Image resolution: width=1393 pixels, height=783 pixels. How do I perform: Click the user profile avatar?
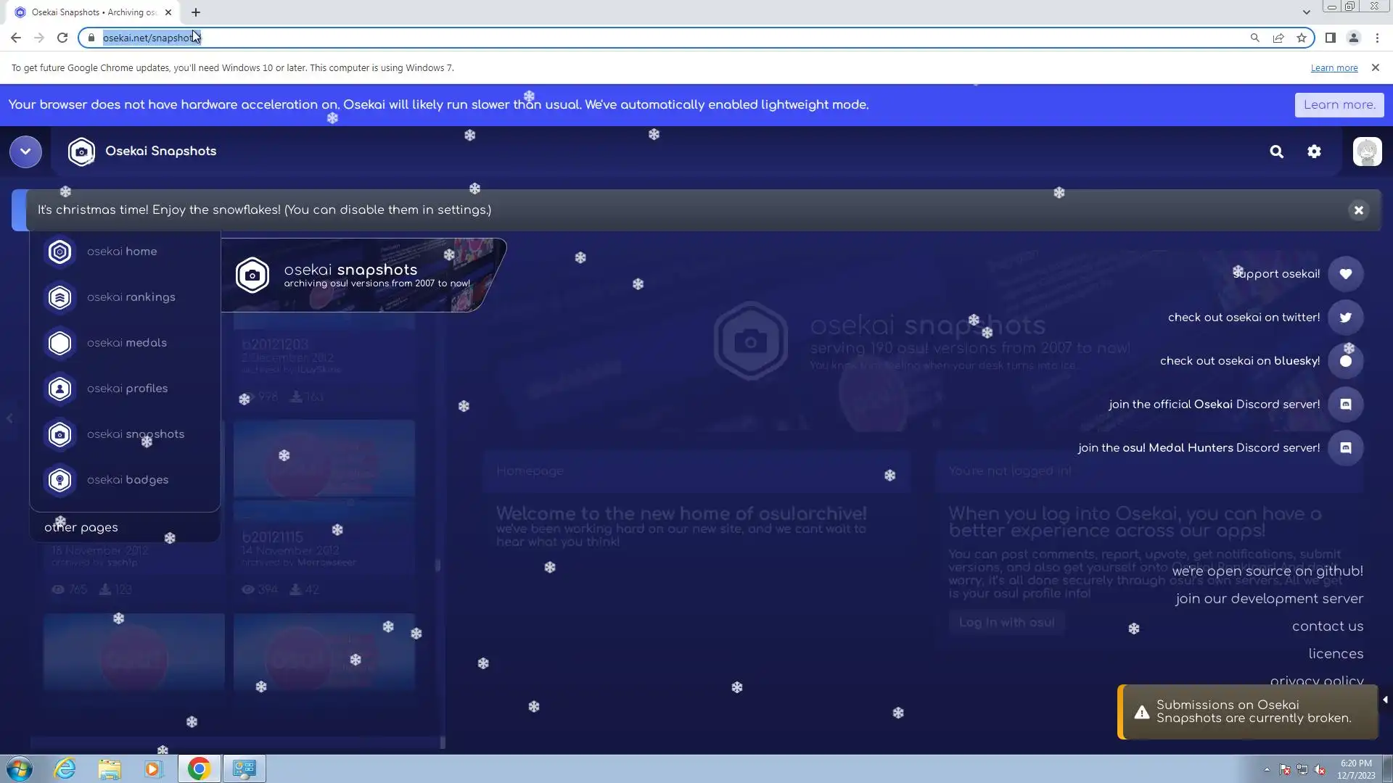tap(1367, 152)
